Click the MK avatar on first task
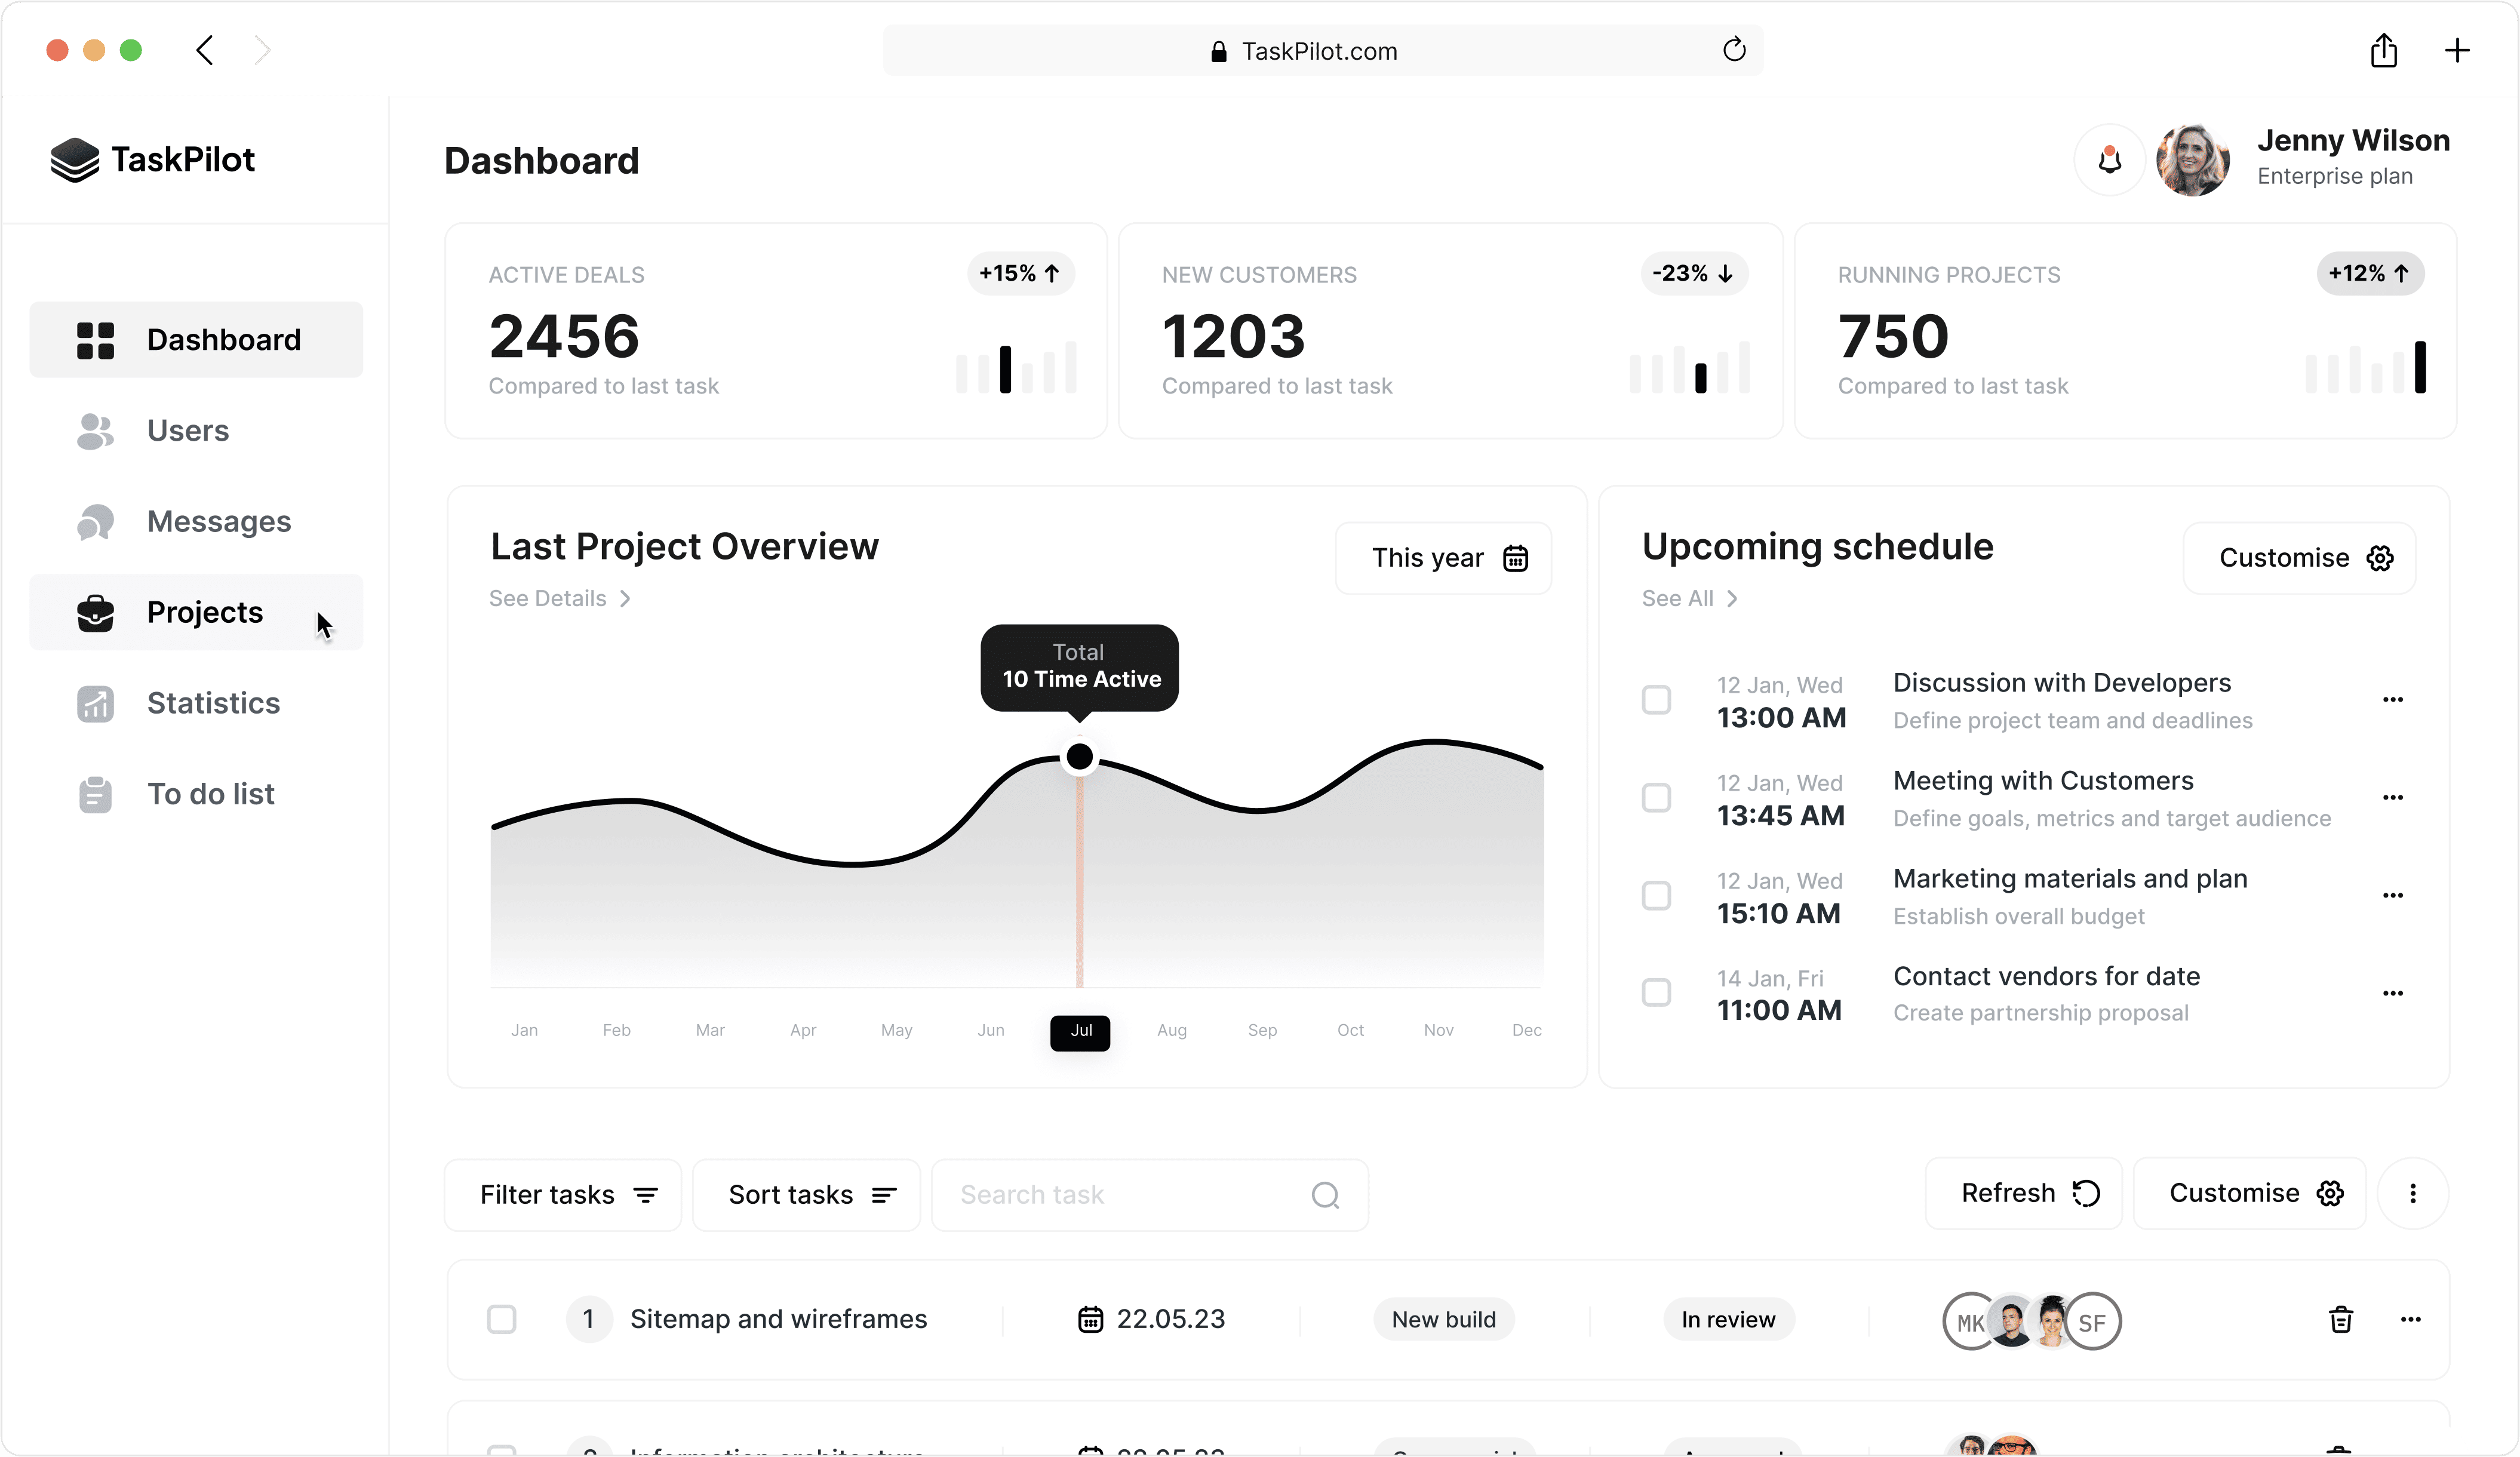 tap(1968, 1322)
